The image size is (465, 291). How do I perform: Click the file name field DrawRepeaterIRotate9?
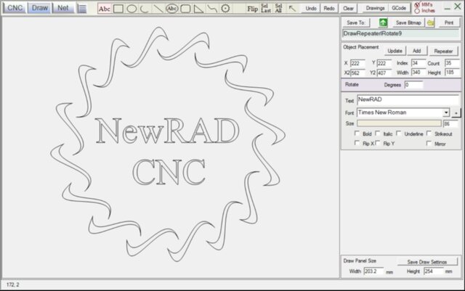coord(400,33)
